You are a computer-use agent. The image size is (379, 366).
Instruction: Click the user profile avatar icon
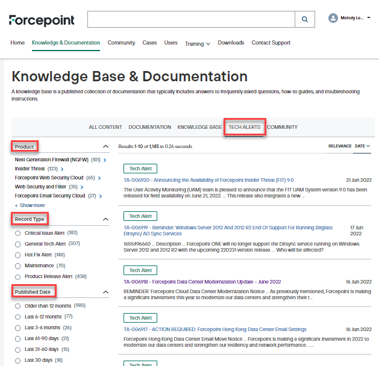[333, 18]
